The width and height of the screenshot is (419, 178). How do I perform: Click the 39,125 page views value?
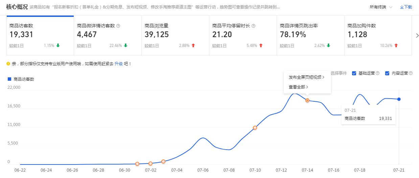coord(157,34)
